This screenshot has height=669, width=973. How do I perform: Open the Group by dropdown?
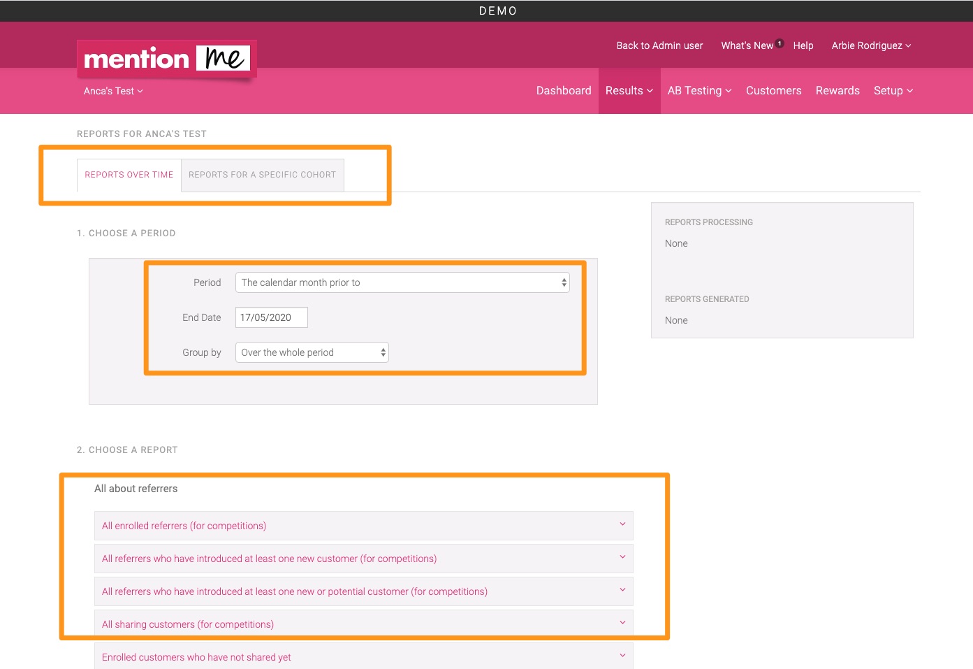pos(312,352)
